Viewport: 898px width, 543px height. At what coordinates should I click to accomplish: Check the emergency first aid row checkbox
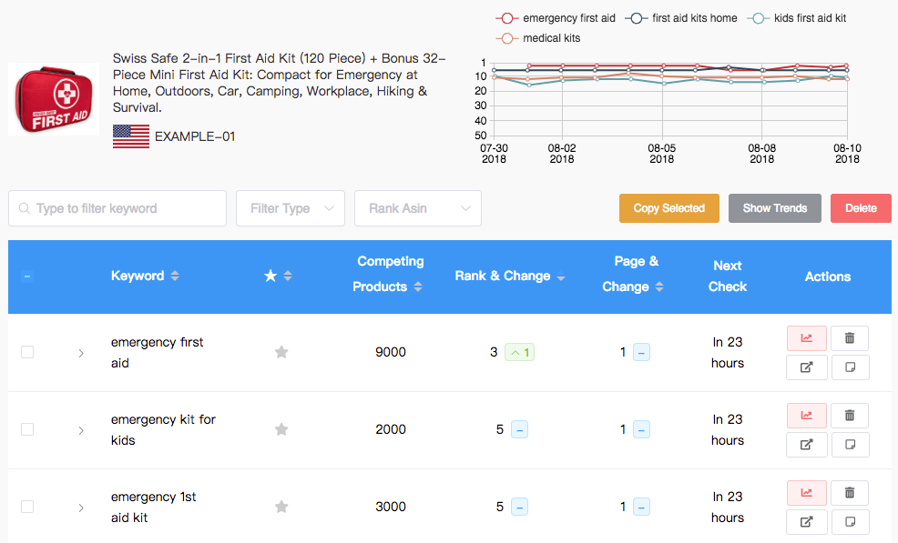click(x=27, y=352)
